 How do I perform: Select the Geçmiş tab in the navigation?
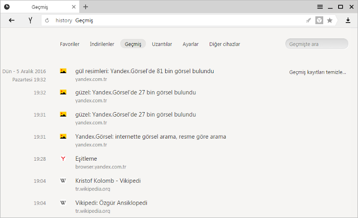tap(133, 44)
